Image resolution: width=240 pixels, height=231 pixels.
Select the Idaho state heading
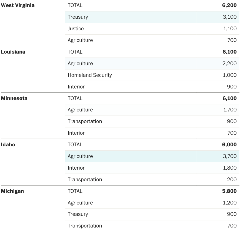tap(8, 145)
